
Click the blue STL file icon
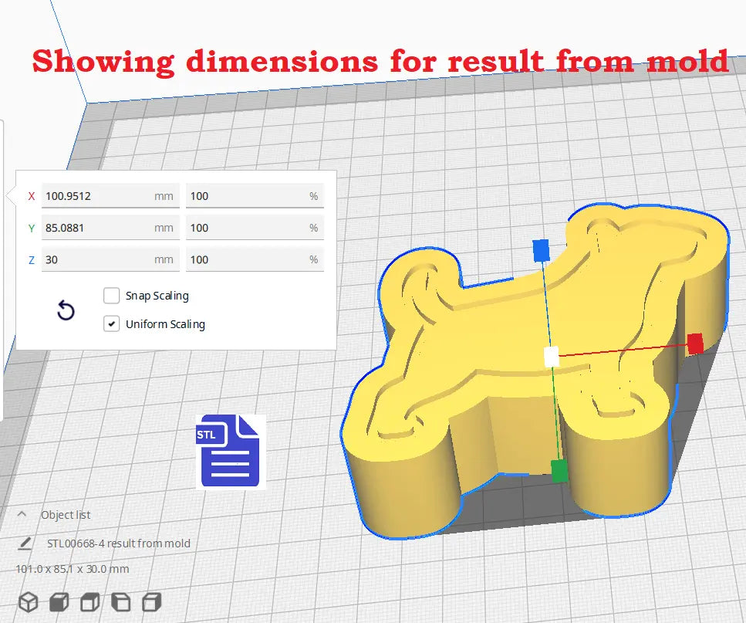pyautogui.click(x=229, y=452)
